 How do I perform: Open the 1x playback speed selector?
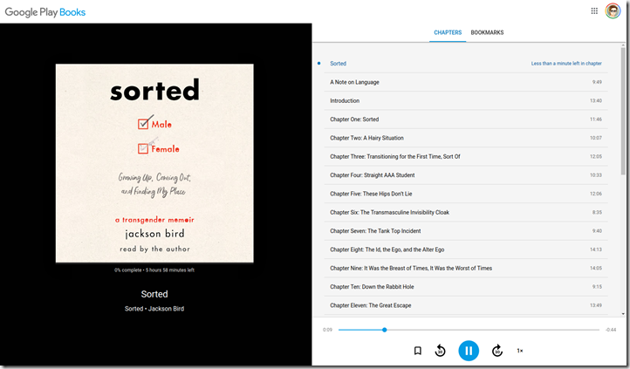pos(520,351)
